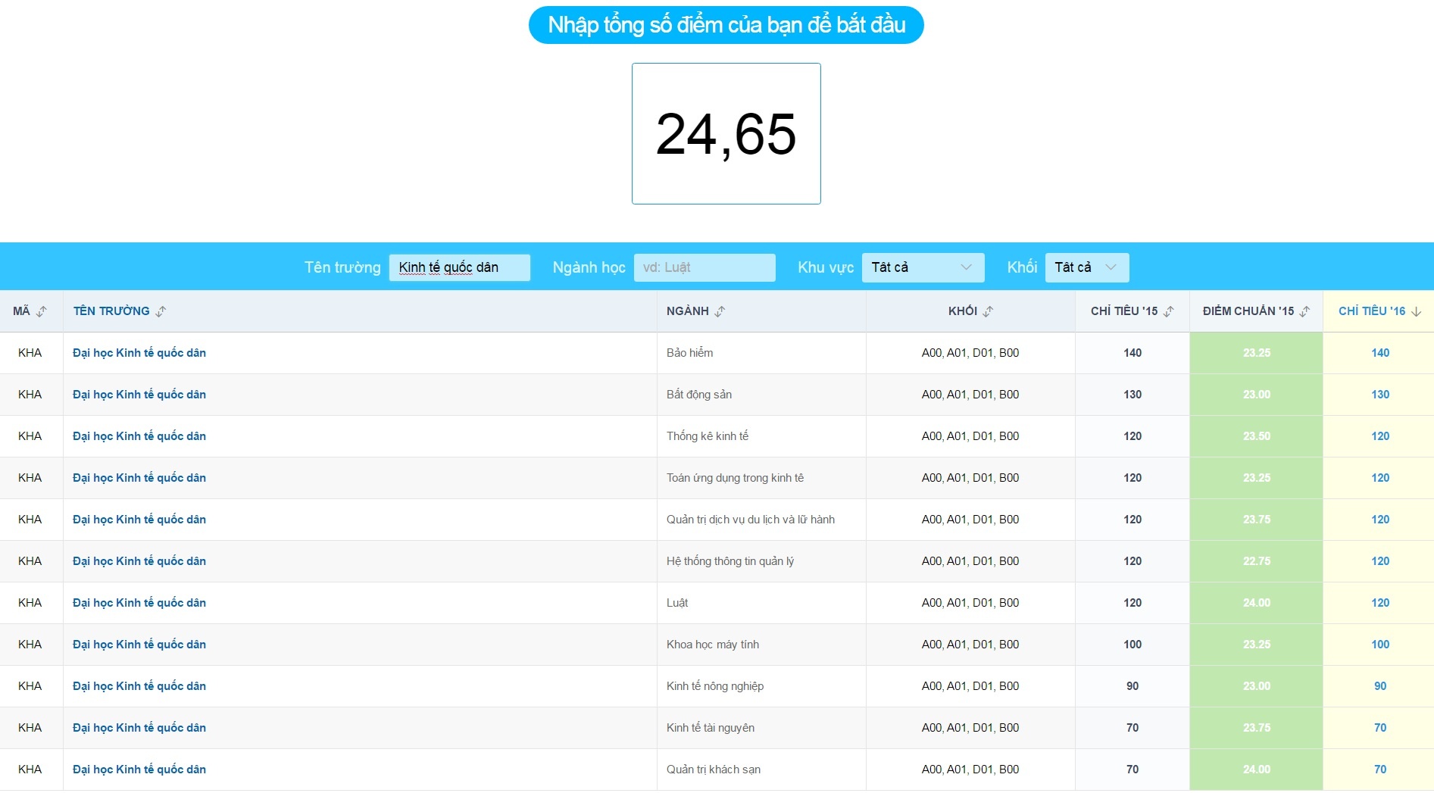
Task: Click down arrow sort on CHỈ TIÊU '16
Action: (1416, 311)
